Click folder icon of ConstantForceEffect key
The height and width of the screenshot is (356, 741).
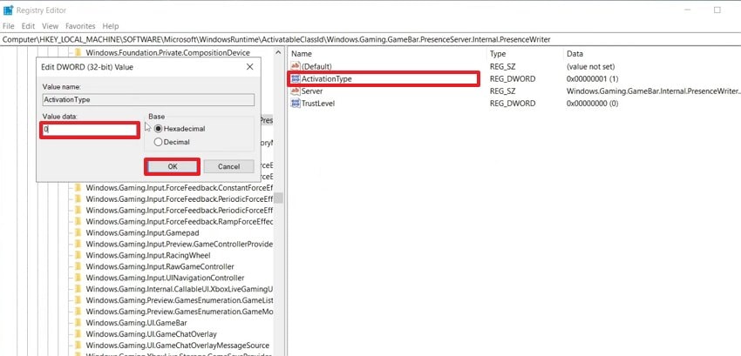[78, 187]
